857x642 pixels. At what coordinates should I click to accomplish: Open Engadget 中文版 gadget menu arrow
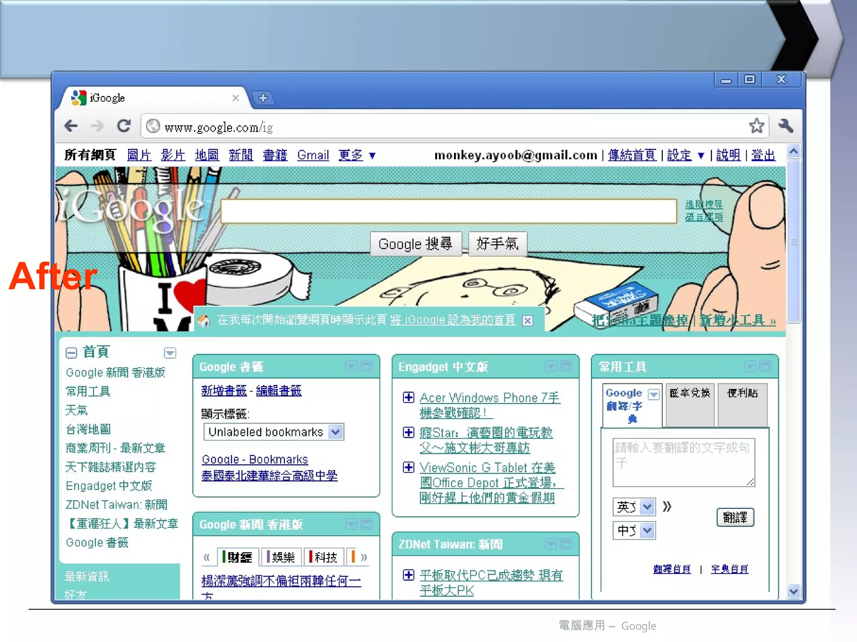551,367
